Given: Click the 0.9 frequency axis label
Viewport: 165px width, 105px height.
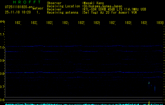Looking at the screenshot, I should tap(2, 60).
